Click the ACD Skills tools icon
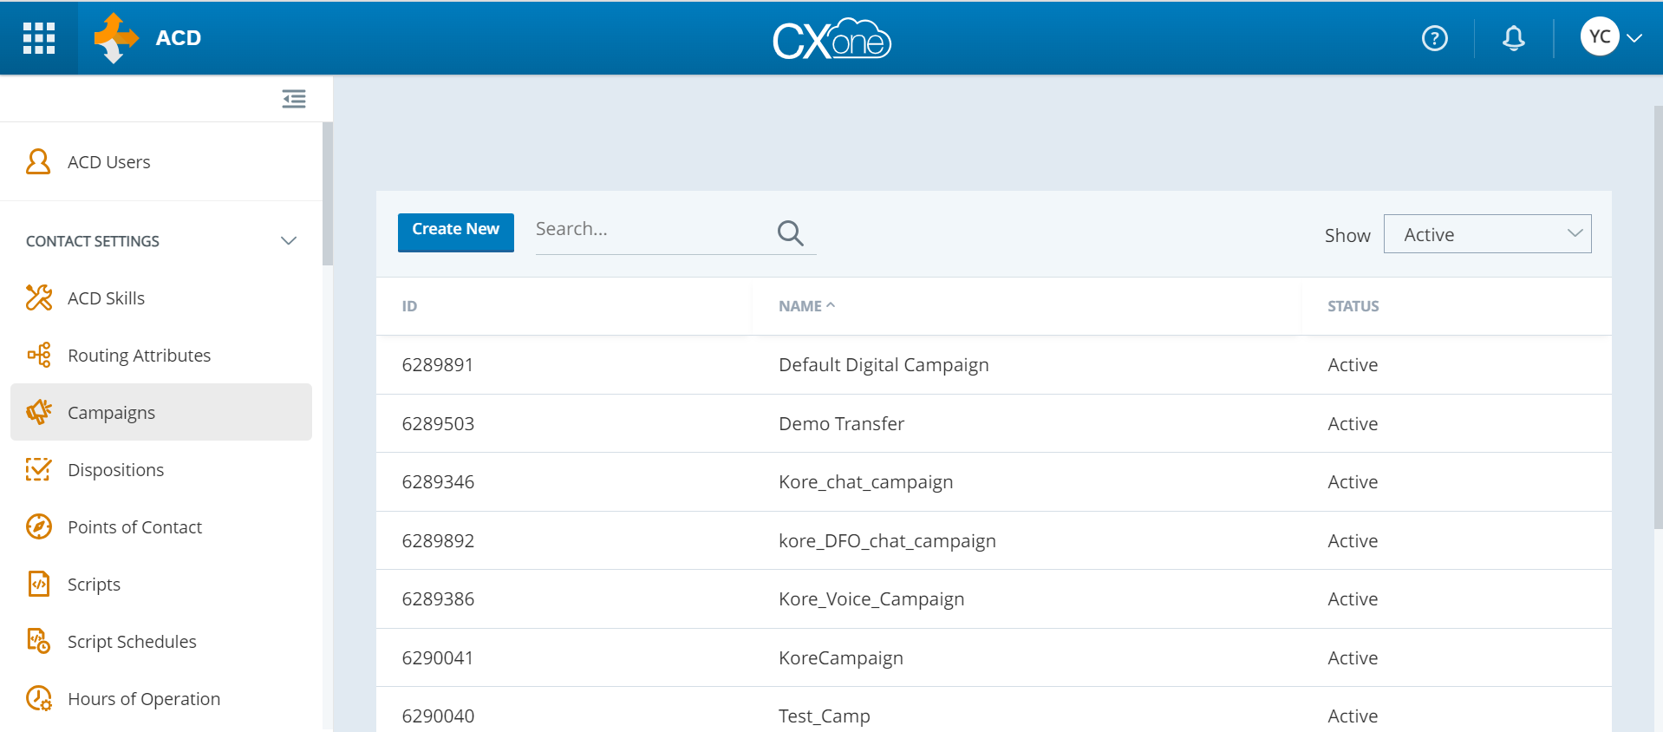The height and width of the screenshot is (732, 1663). click(39, 297)
